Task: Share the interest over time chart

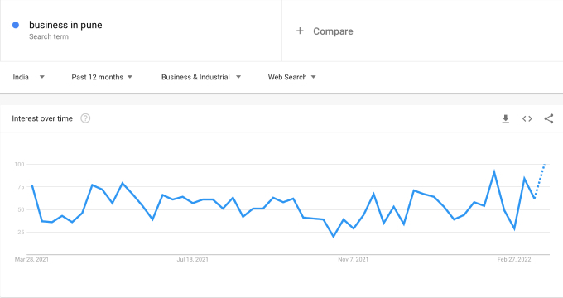Action: tap(549, 119)
